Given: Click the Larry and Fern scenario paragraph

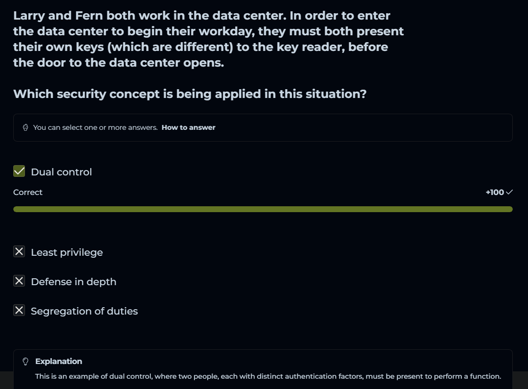Looking at the screenshot, I should [x=209, y=39].
